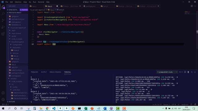Click line and column indicator in status bar

157,105
